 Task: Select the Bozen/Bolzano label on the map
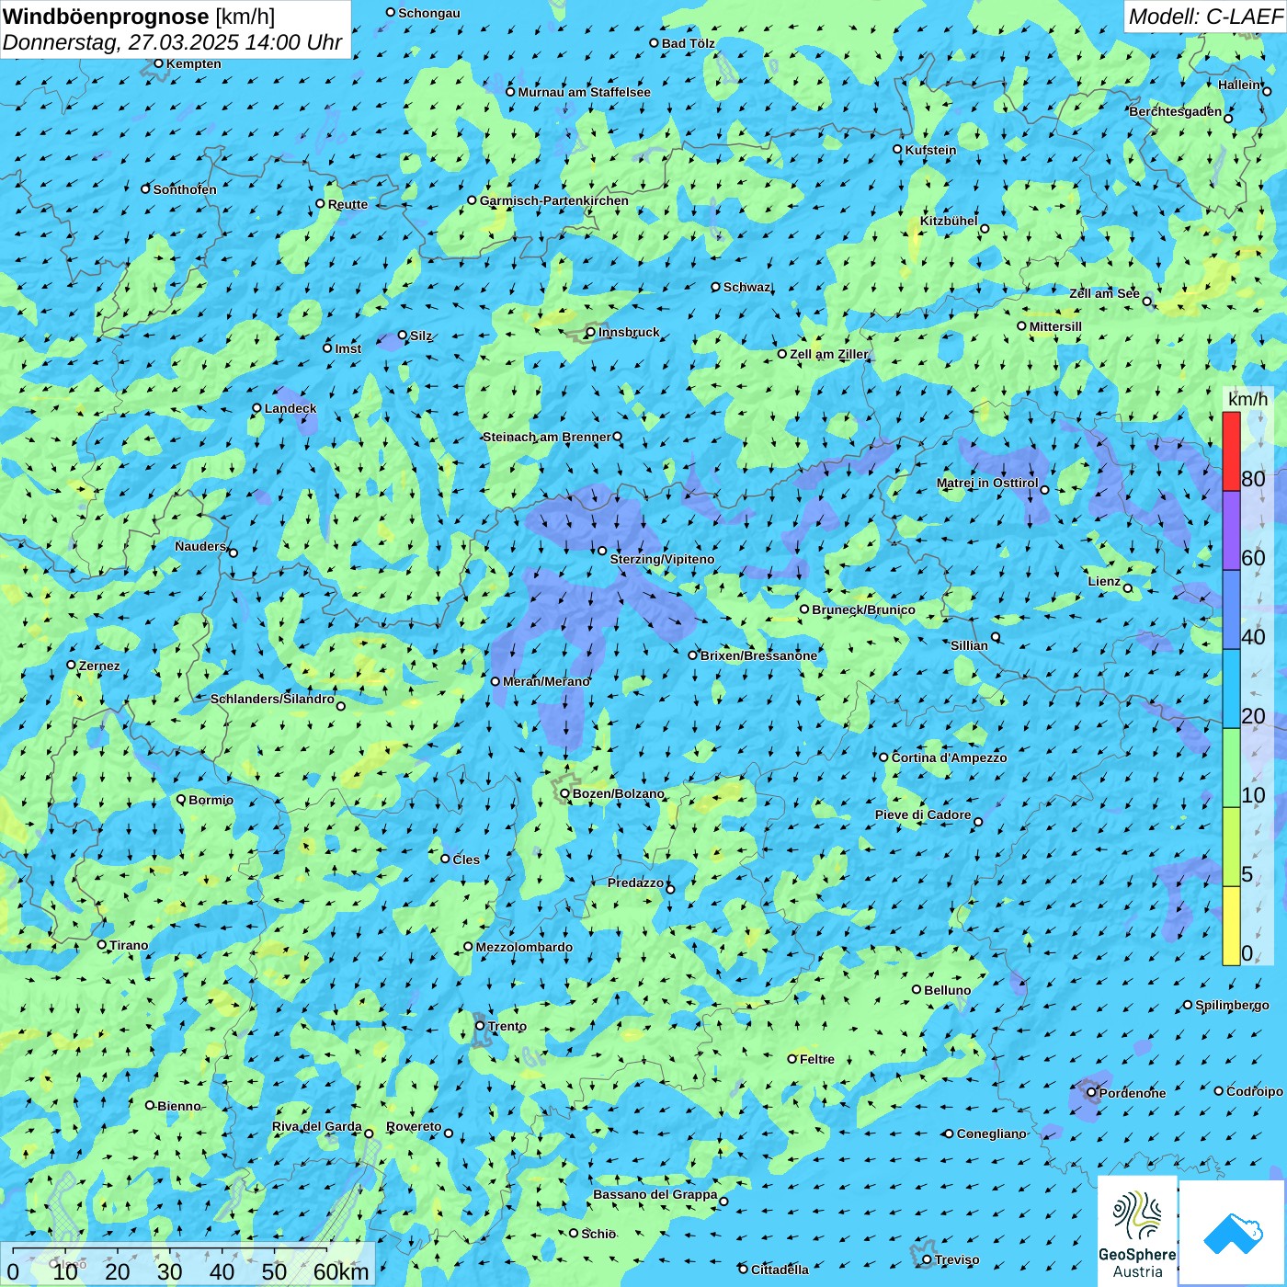618,793
